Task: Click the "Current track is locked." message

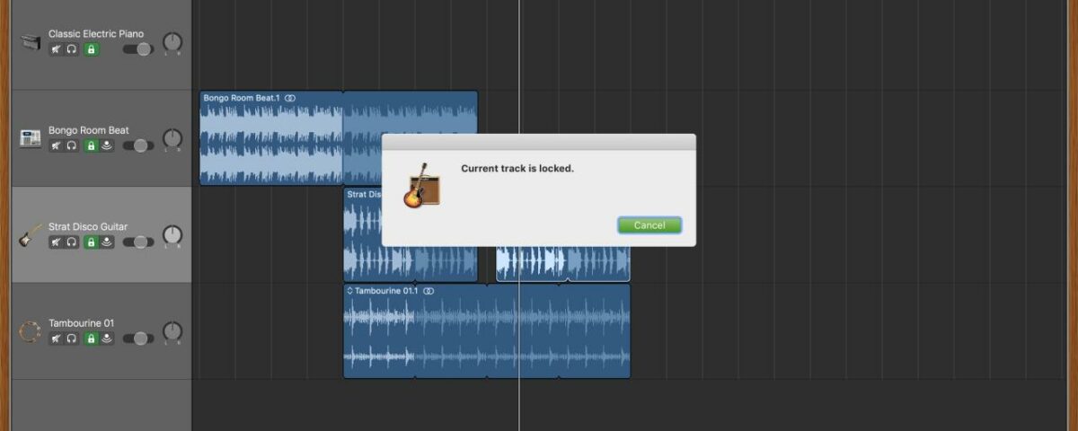Action: [x=517, y=168]
